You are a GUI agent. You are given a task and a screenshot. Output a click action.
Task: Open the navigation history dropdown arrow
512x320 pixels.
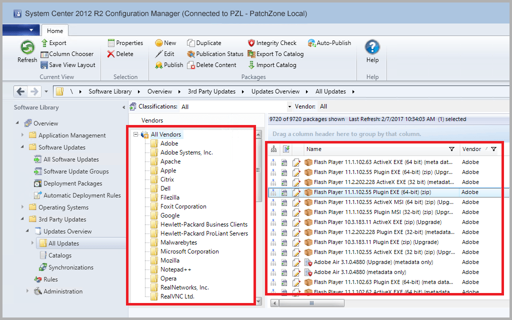46,91
